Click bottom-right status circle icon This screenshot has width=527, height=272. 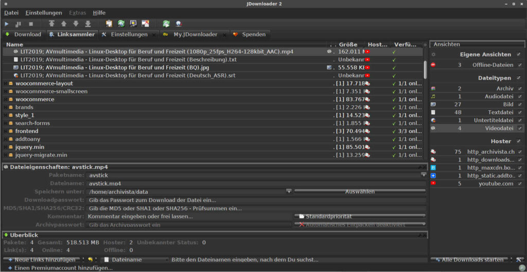point(522,268)
